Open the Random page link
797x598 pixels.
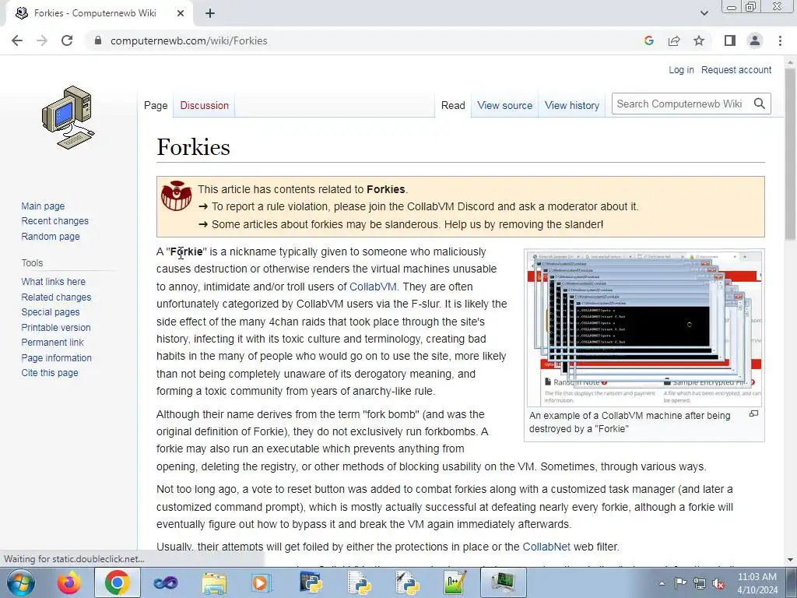(x=51, y=236)
